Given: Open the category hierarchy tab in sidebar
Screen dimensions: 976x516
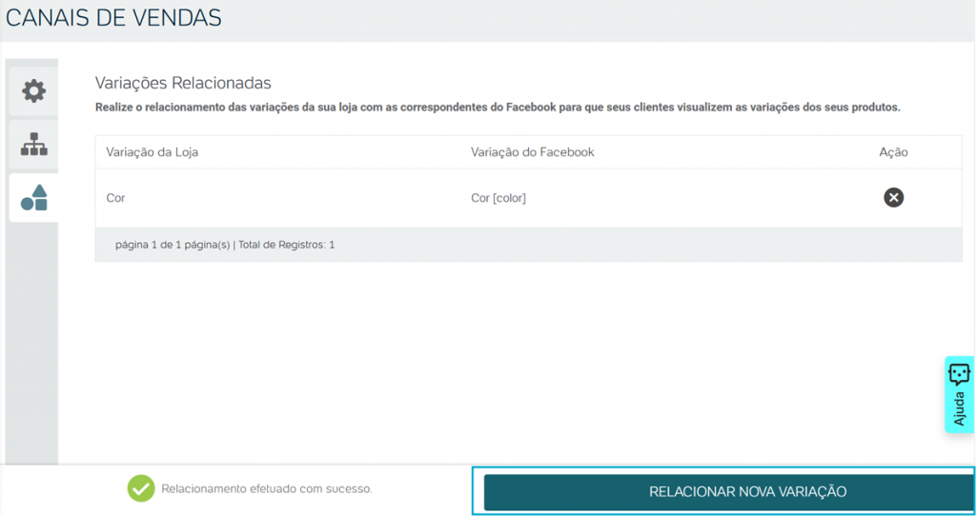Looking at the screenshot, I should (33, 144).
